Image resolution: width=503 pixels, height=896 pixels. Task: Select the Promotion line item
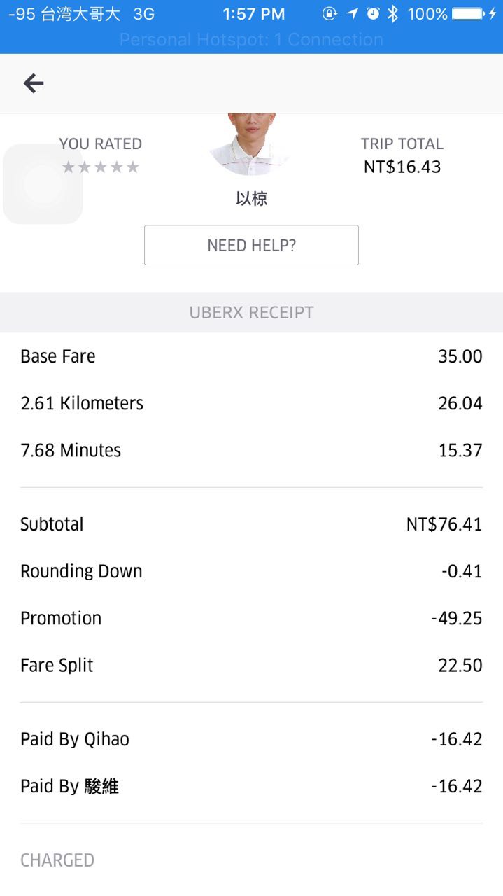(x=251, y=618)
